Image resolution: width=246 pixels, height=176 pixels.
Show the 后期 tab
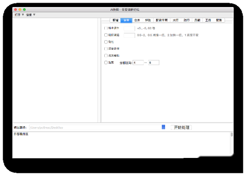(197, 20)
